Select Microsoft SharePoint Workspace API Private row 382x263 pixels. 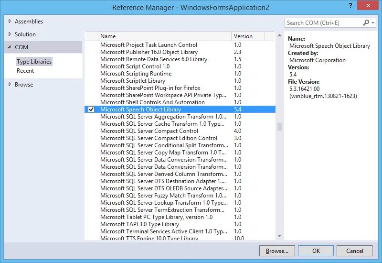pyautogui.click(x=180, y=95)
